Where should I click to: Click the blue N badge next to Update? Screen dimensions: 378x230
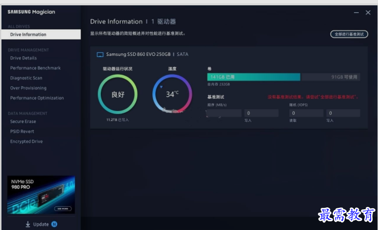pyautogui.click(x=54, y=224)
